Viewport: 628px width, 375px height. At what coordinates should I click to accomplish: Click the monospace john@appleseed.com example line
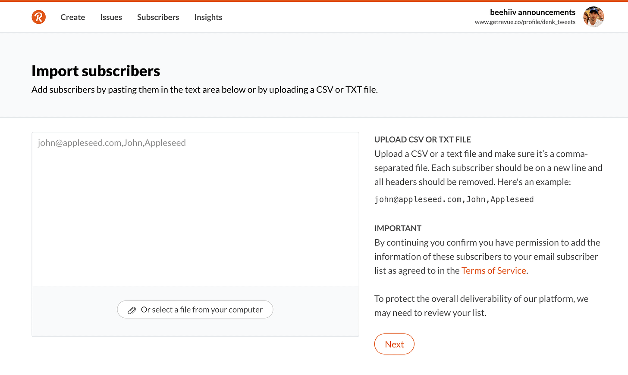pos(454,199)
